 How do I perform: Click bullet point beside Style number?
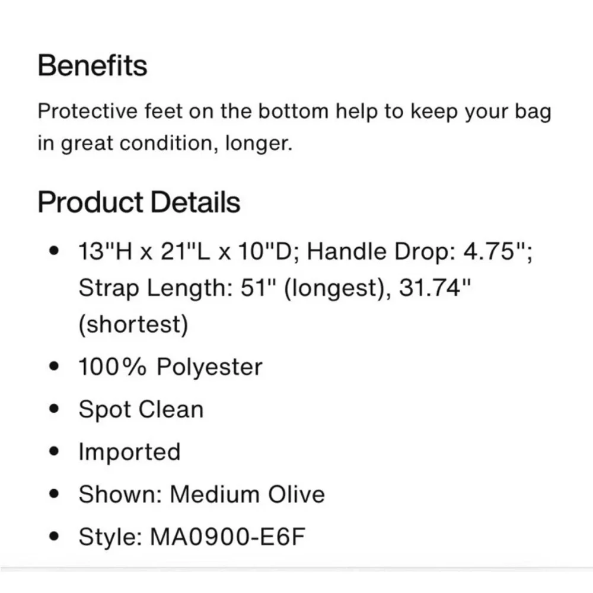55,537
